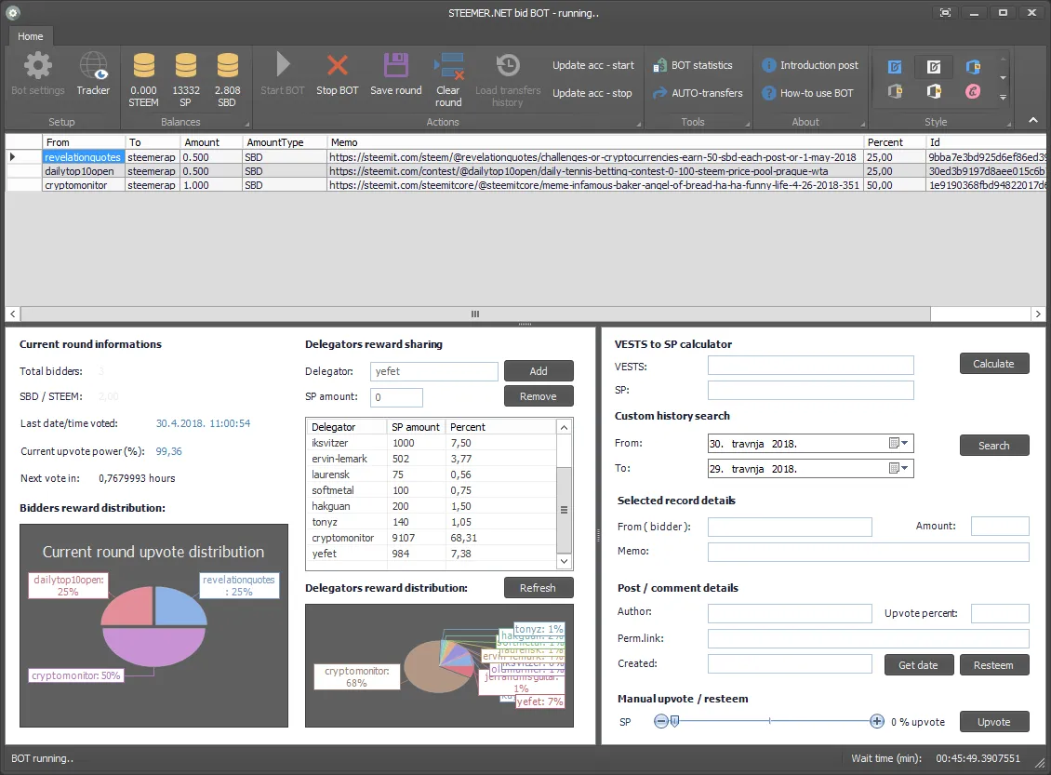Focus the Delegator name input field

(433, 371)
